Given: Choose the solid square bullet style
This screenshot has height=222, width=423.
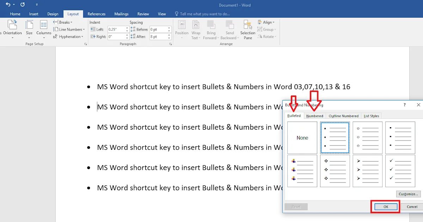Looking at the screenshot, I should (x=400, y=138).
